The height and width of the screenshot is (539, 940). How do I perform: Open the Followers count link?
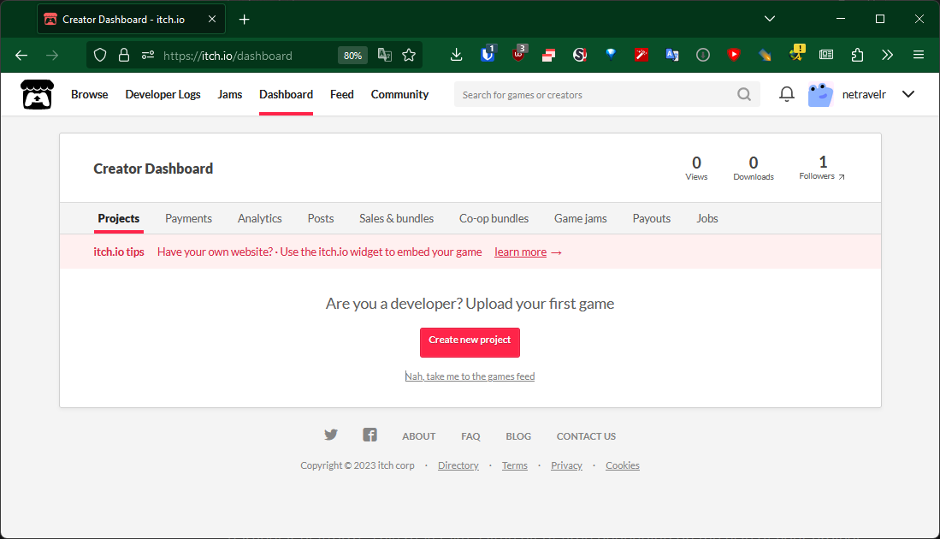click(822, 168)
